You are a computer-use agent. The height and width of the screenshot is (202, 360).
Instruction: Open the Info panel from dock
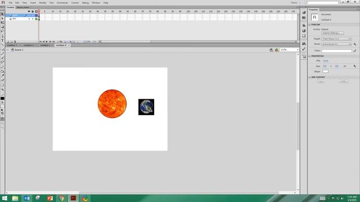click(304, 31)
